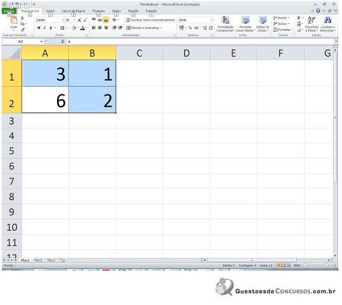
Task: Toggle align text left
Action: click(x=94, y=28)
